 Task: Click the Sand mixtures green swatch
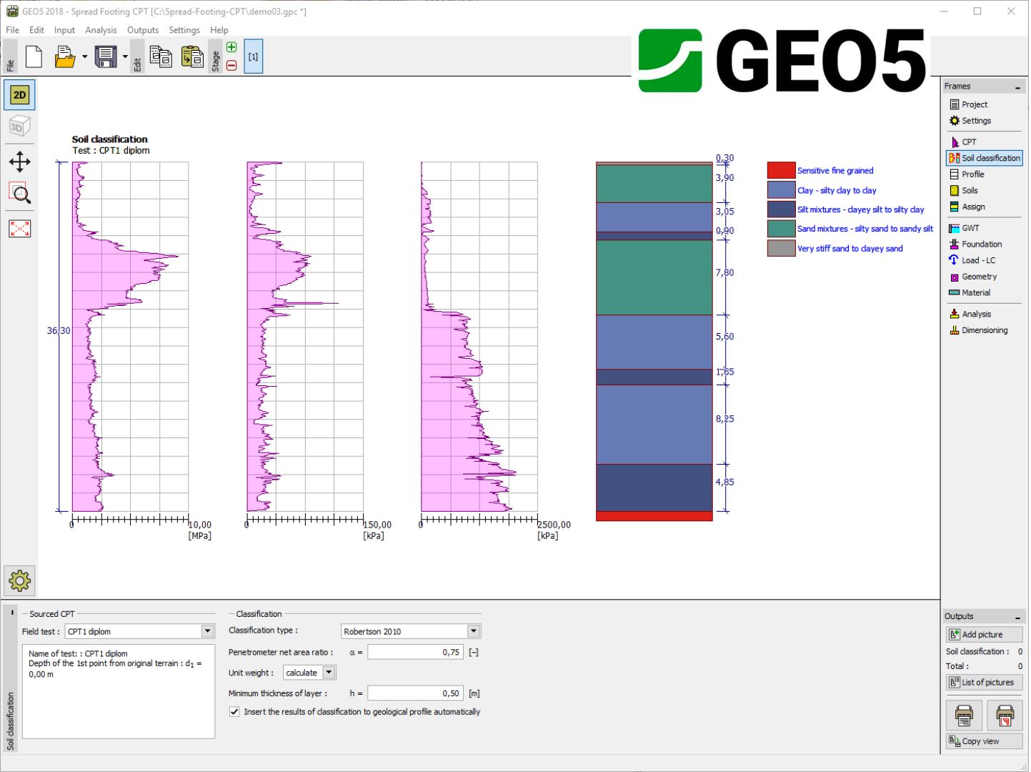click(x=781, y=229)
